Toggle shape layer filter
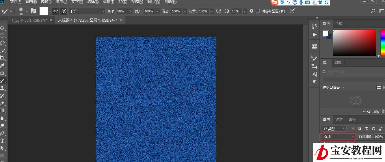This screenshot has width=385, height=162. 374,129
